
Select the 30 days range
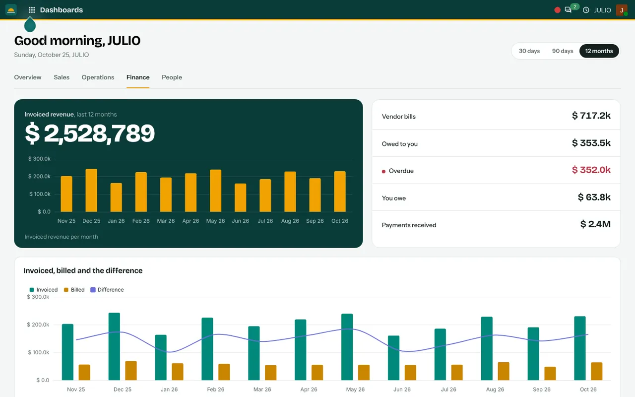[529, 51]
